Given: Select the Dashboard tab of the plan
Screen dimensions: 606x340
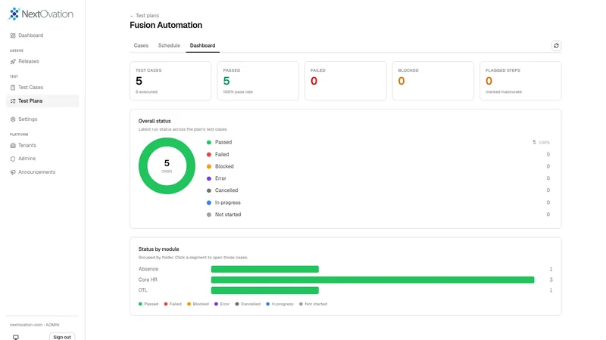Looking at the screenshot, I should 202,45.
